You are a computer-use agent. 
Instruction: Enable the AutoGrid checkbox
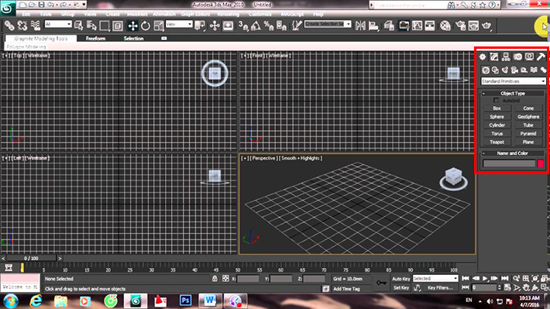coord(496,101)
